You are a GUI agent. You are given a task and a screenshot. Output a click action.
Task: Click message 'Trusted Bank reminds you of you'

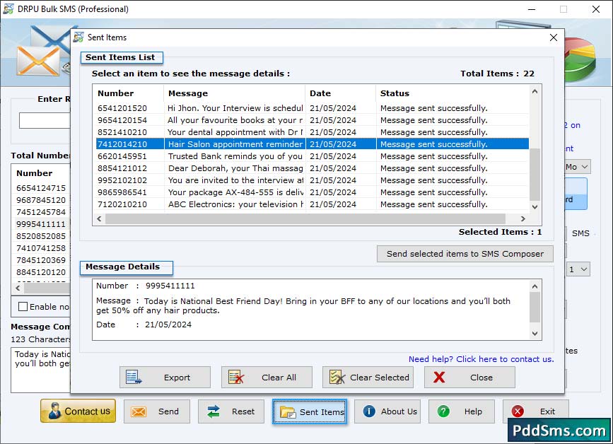pos(235,156)
